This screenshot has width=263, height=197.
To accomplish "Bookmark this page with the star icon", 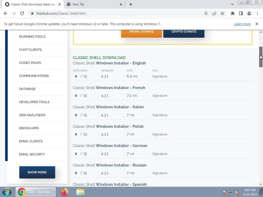I will pos(222,13).
